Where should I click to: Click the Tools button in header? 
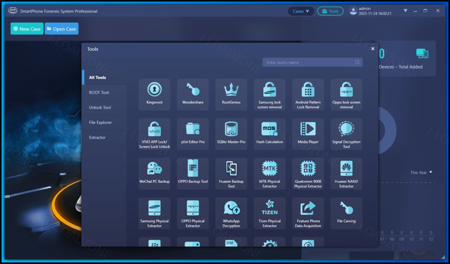330,11
